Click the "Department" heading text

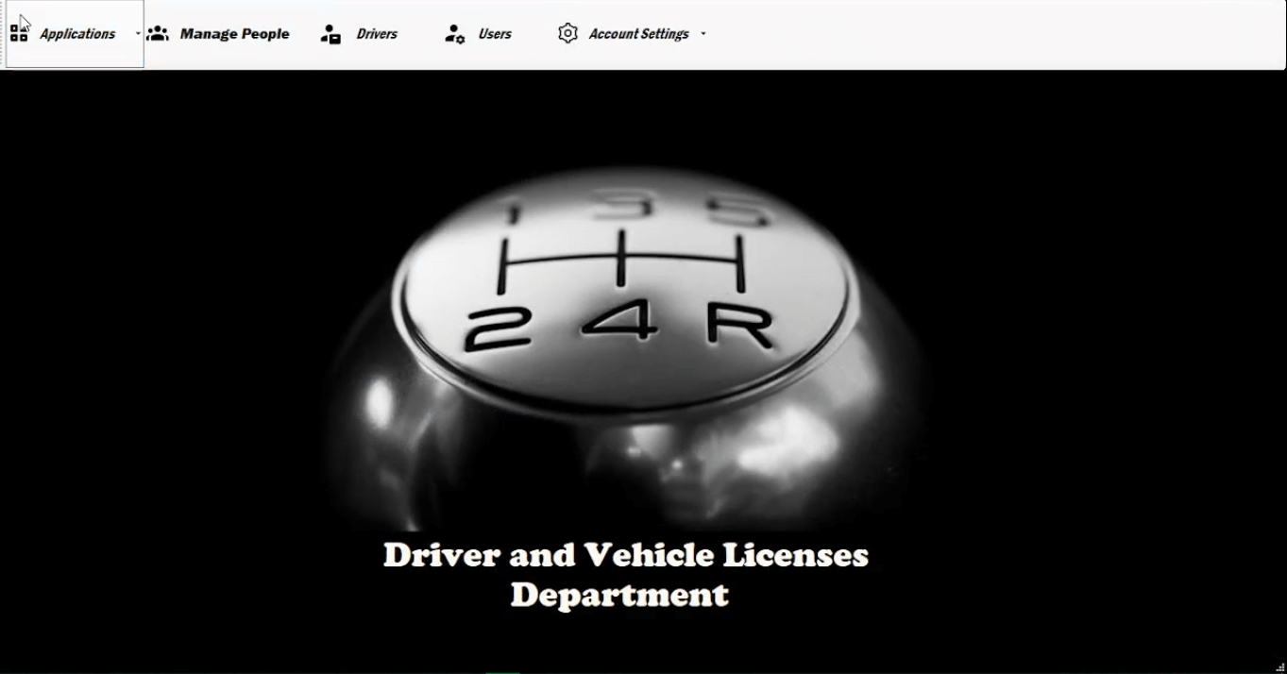(619, 595)
